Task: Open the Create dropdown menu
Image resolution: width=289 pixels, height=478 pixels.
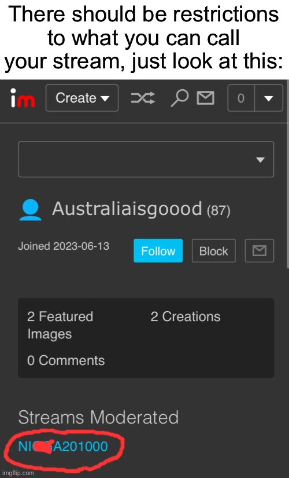Action: click(82, 98)
